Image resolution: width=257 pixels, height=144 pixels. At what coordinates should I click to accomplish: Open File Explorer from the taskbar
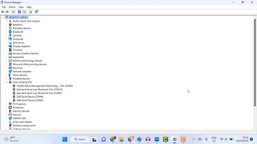(x=121, y=139)
